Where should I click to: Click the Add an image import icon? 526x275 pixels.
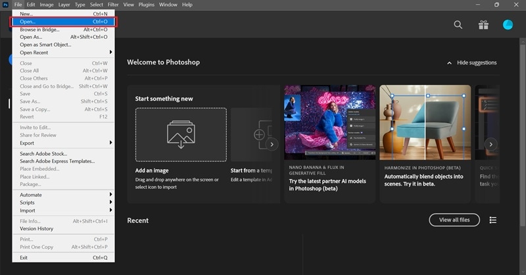coord(181,135)
